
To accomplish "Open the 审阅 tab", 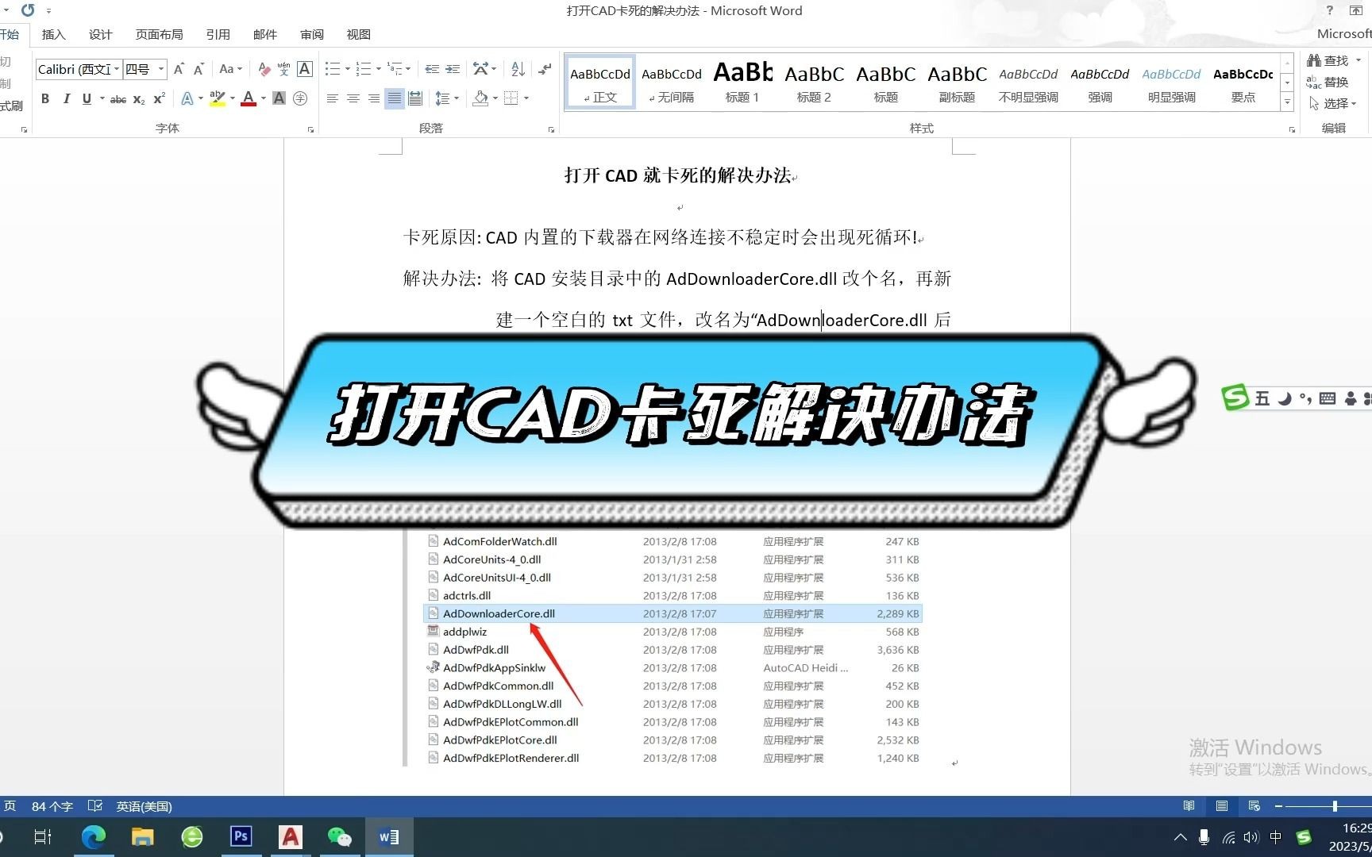I will [x=312, y=35].
